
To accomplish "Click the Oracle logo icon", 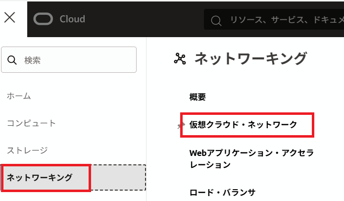I will [43, 19].
